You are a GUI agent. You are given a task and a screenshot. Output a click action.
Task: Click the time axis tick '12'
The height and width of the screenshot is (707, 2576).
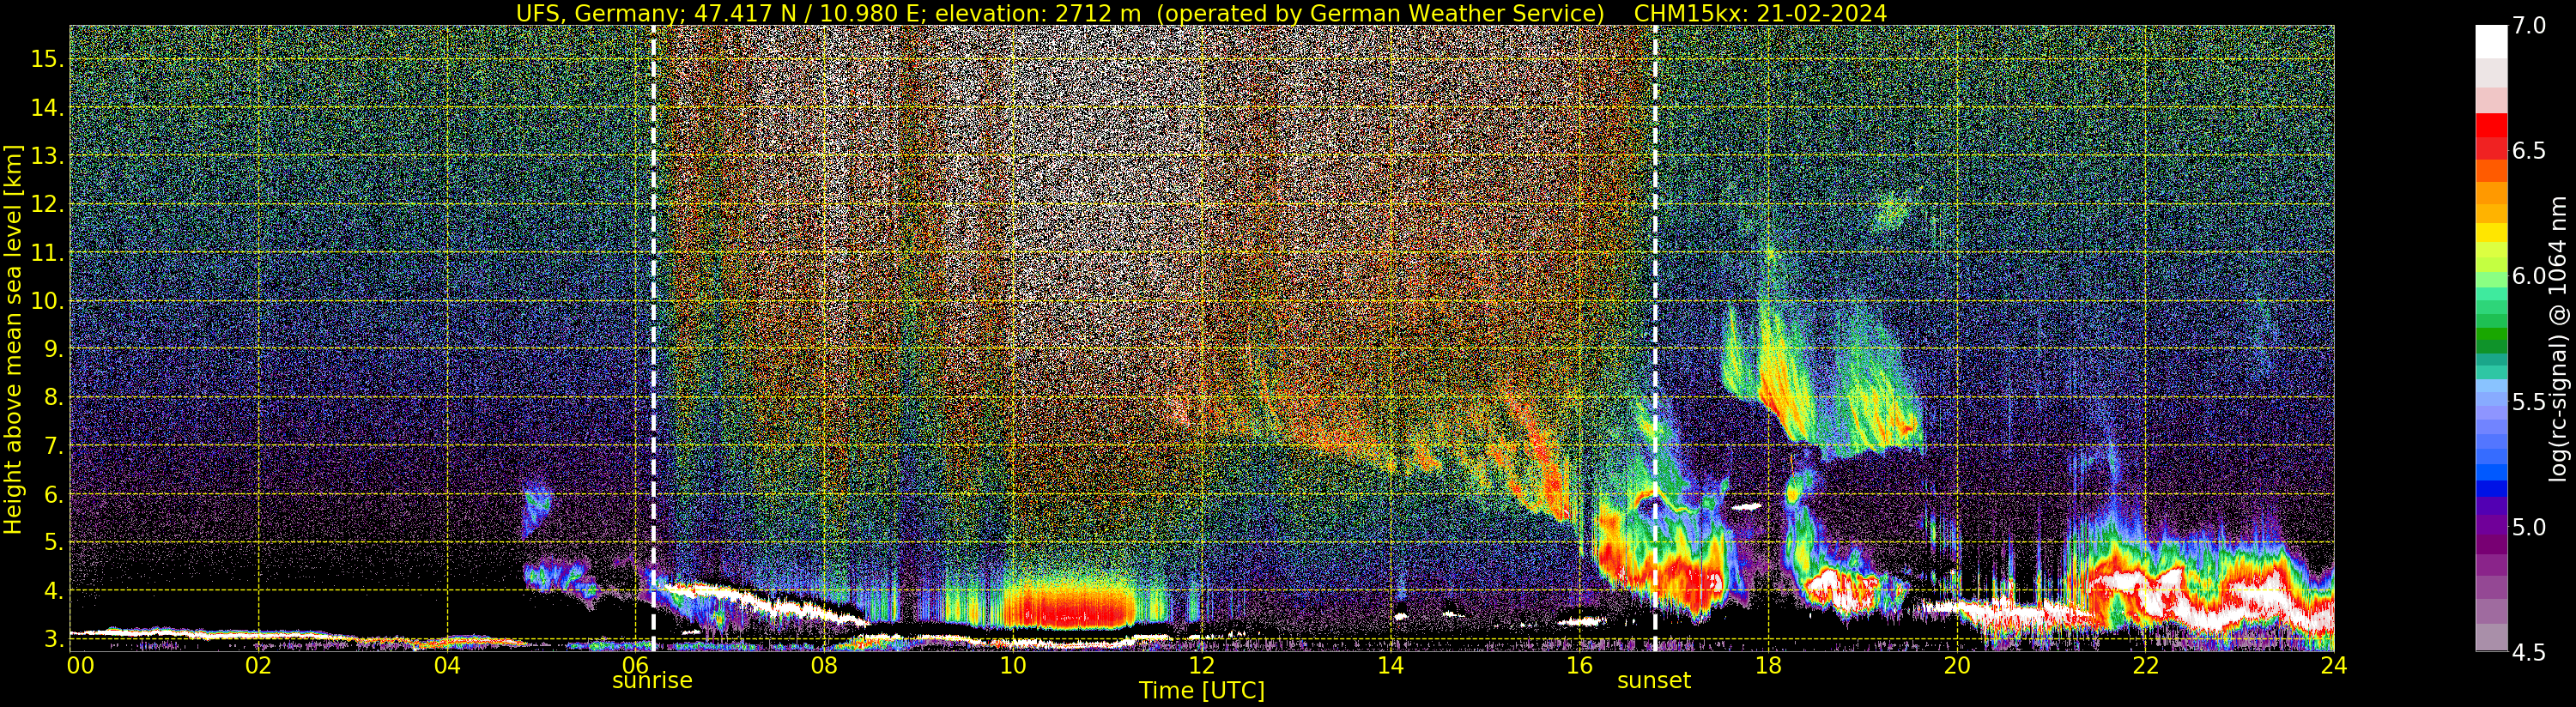click(1202, 665)
